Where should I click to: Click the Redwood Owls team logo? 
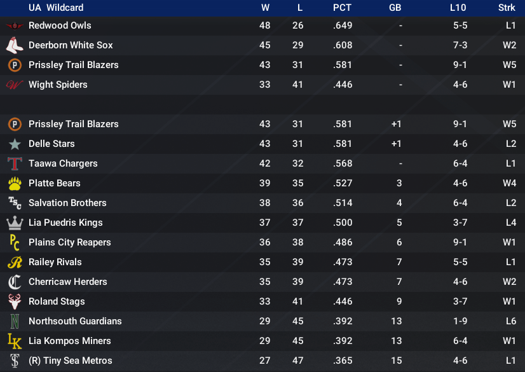(15, 26)
